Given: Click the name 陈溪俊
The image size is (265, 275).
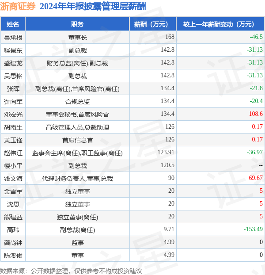Looking at the screenshot, I should (x=13, y=256).
